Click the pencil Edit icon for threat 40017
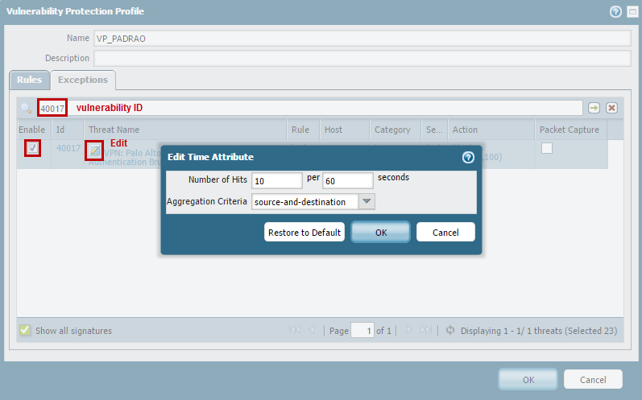 (x=94, y=150)
